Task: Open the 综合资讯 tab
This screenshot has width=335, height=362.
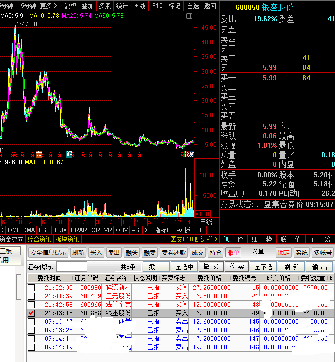Action: [x=39, y=239]
